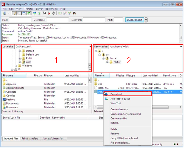Toggle the message log display icon
The width and height of the screenshot is (184, 148).
14,13
